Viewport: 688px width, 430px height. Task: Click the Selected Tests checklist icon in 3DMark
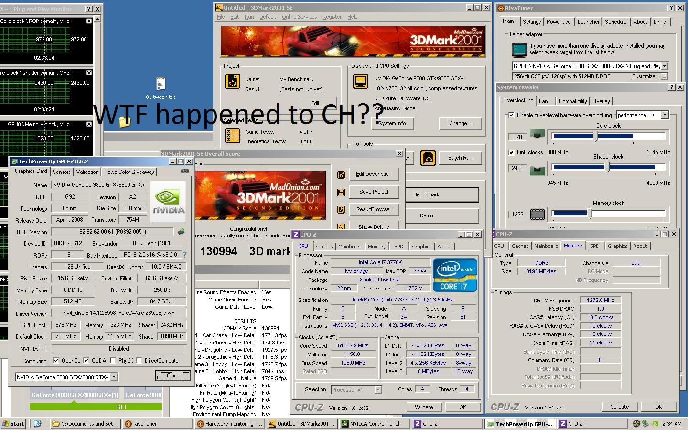[x=233, y=136]
